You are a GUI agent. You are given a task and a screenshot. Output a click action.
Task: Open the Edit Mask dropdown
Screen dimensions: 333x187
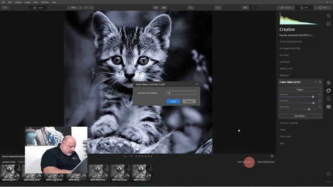[300, 116]
